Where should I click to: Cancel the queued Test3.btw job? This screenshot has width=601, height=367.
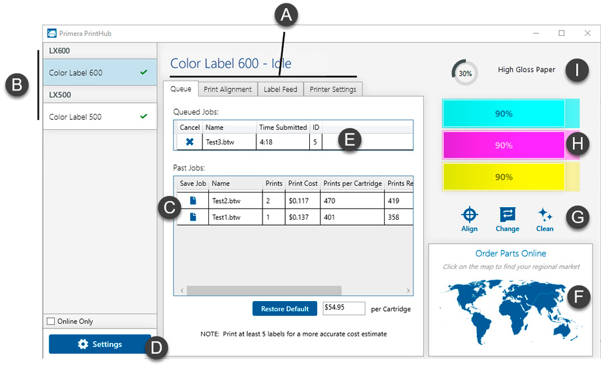click(190, 142)
